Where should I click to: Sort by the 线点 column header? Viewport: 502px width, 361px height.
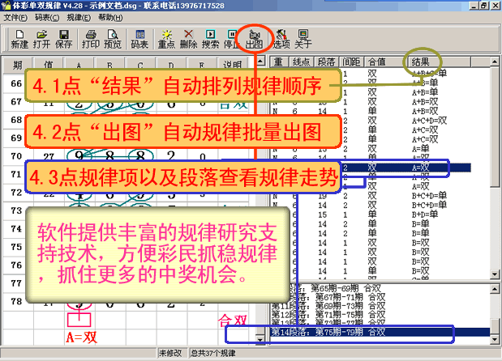[301, 62]
